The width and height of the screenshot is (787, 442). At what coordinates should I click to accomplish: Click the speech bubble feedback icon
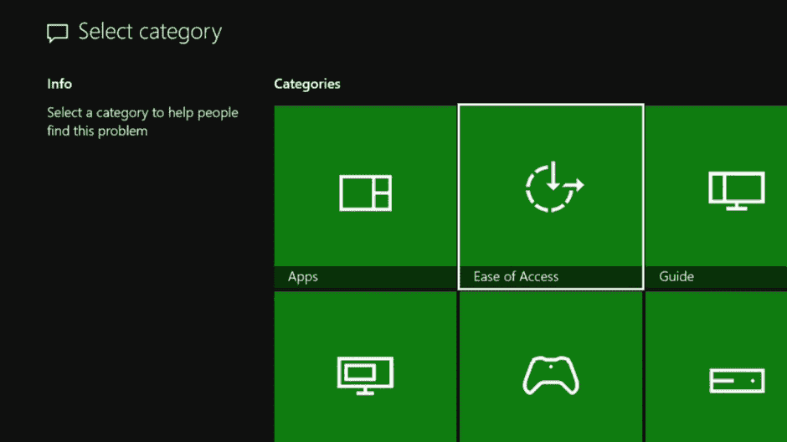pos(57,33)
